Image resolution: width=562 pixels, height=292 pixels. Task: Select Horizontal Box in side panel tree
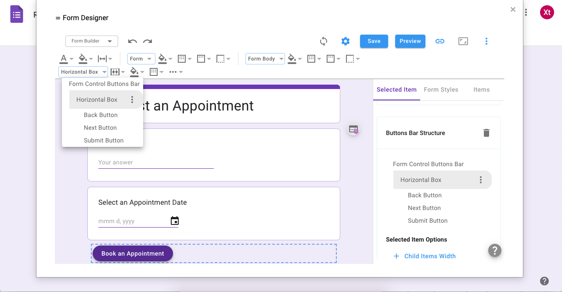tap(443, 180)
